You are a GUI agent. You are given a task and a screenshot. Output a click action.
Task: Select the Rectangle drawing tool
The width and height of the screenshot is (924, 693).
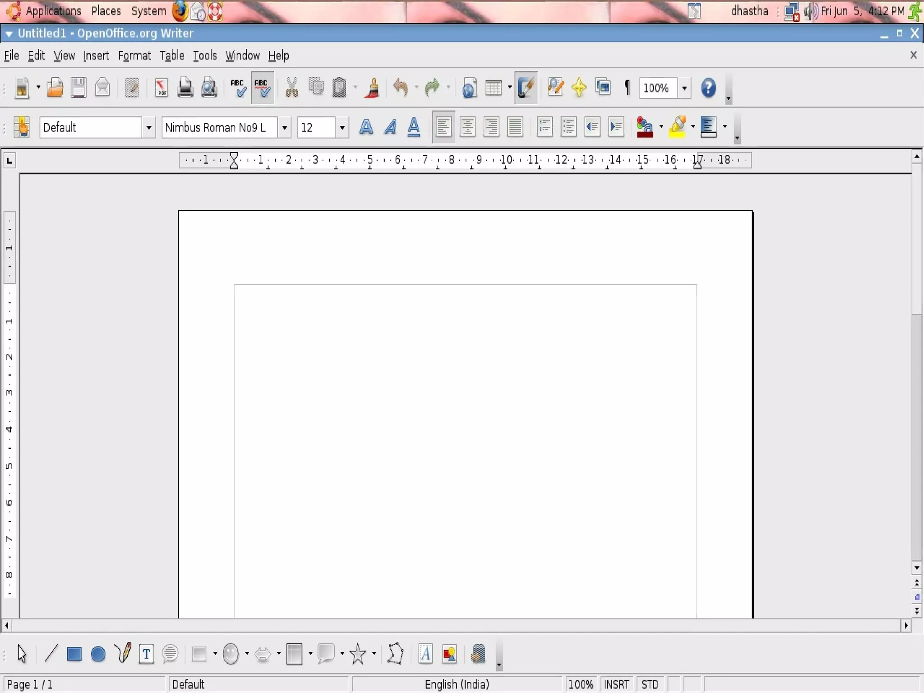tap(74, 653)
